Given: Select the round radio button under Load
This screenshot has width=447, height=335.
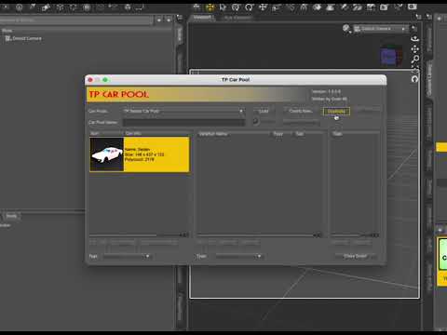Looking at the screenshot, I should pyautogui.click(x=255, y=121).
